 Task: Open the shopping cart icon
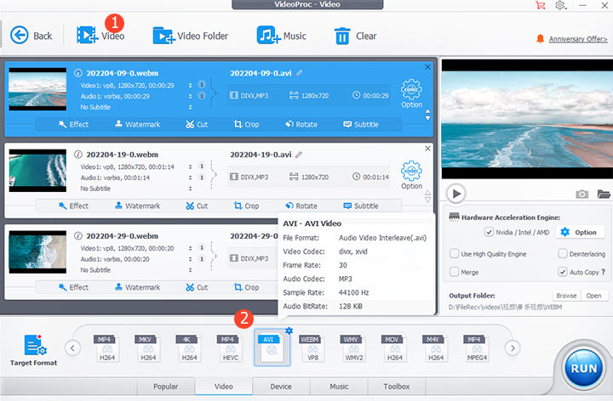pyautogui.click(x=541, y=5)
